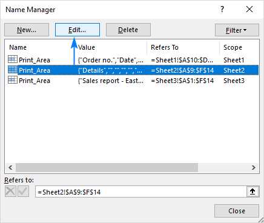The height and width of the screenshot is (223, 264).
Task: Select the Print_Area row scoped to Sheet3
Action: point(133,81)
